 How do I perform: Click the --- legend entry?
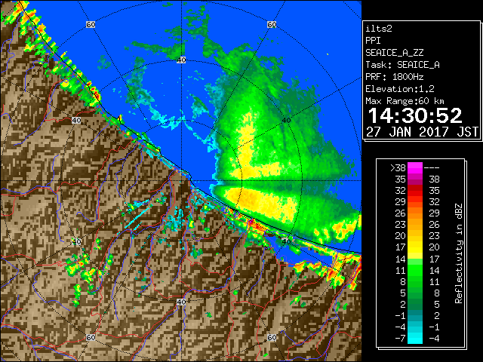point(432,168)
